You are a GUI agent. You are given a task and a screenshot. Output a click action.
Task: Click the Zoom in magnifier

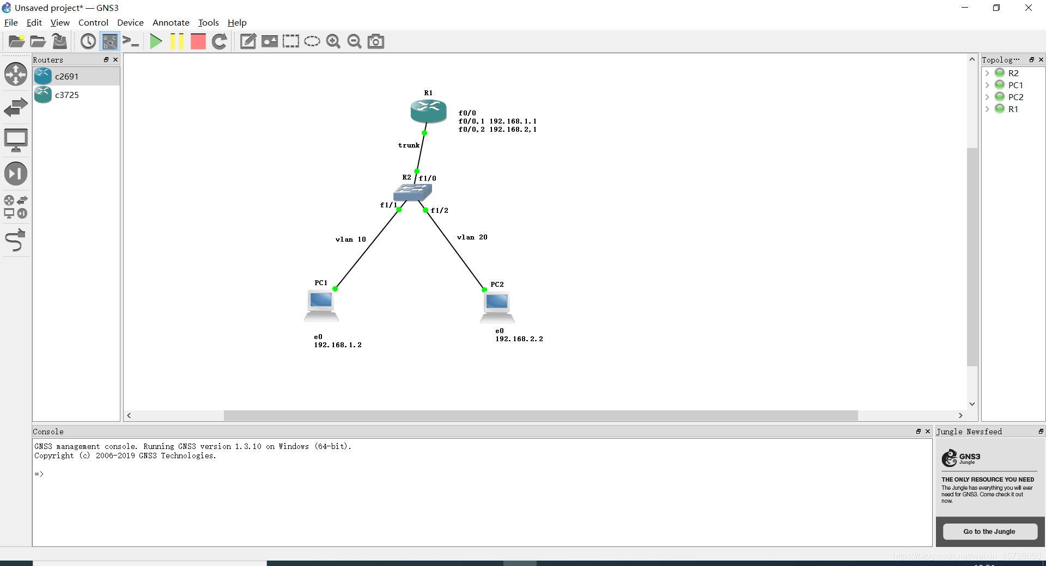click(333, 41)
